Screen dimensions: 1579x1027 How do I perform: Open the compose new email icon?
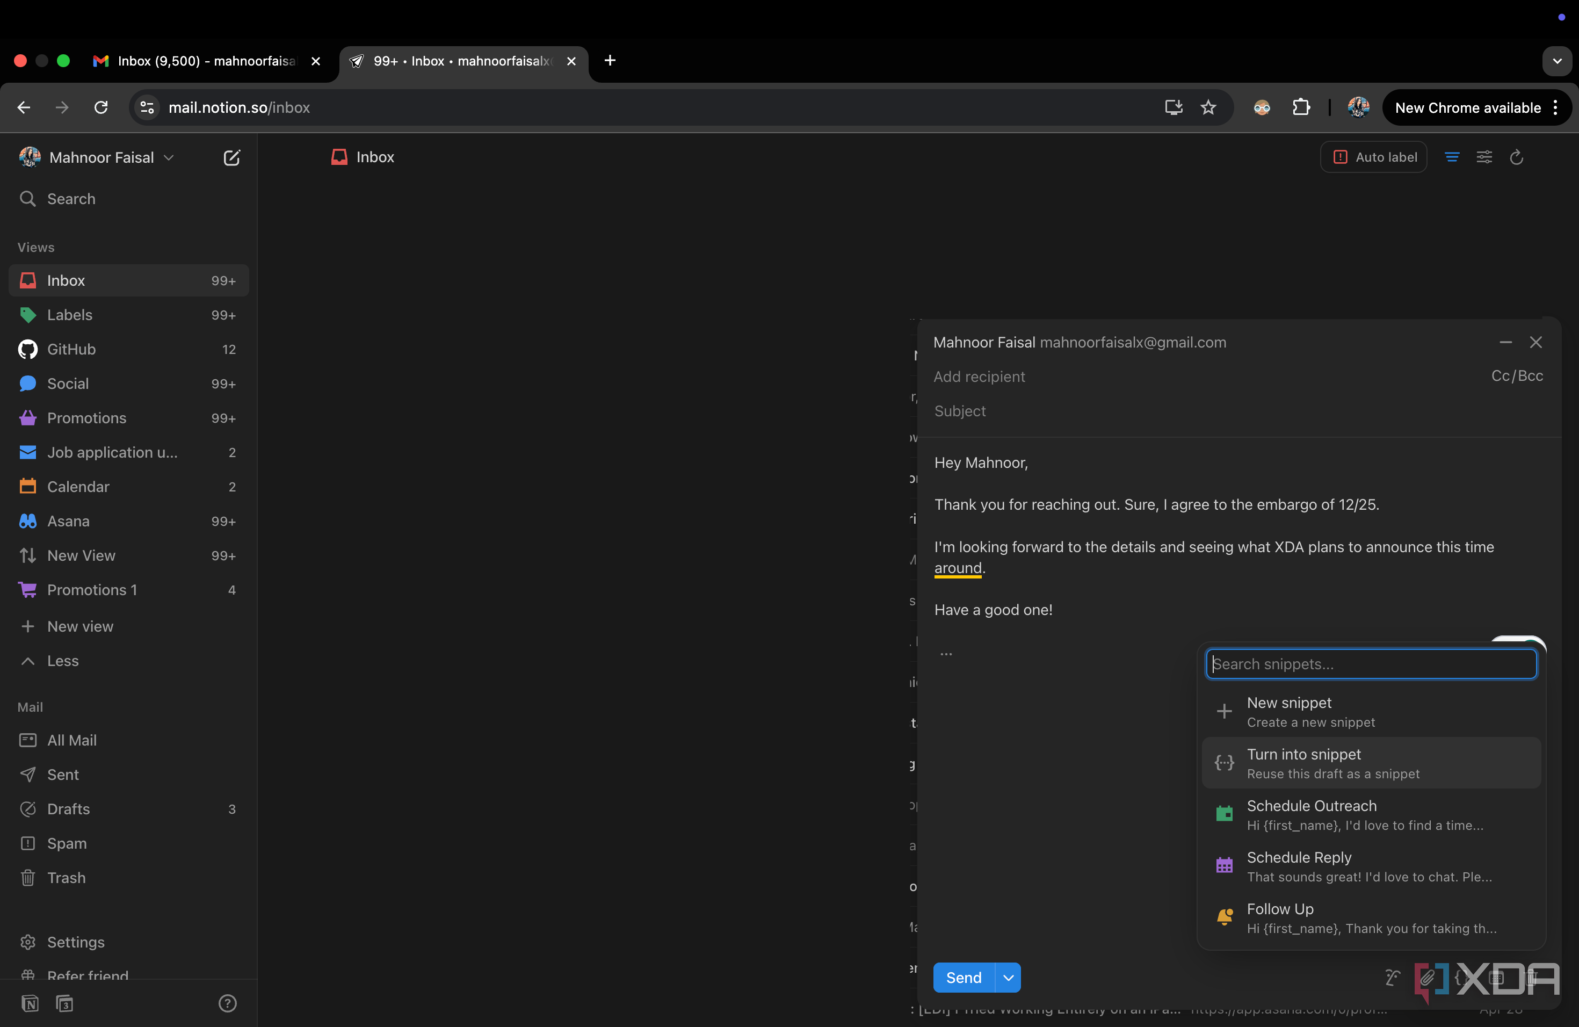pyautogui.click(x=231, y=157)
